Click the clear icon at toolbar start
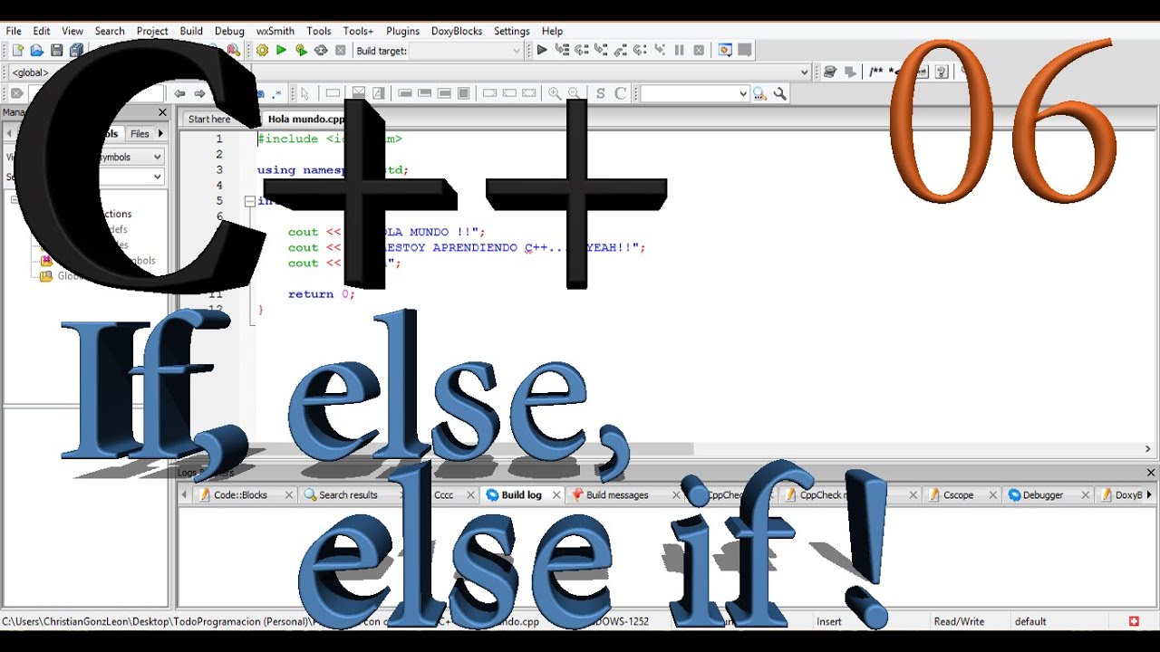The height and width of the screenshot is (652, 1160). (x=16, y=93)
